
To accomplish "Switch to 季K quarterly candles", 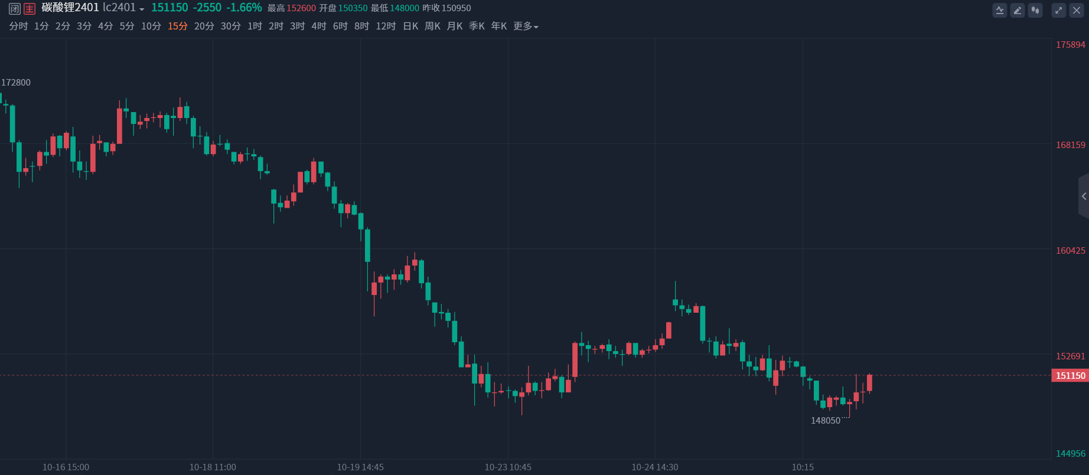I will click(x=477, y=26).
